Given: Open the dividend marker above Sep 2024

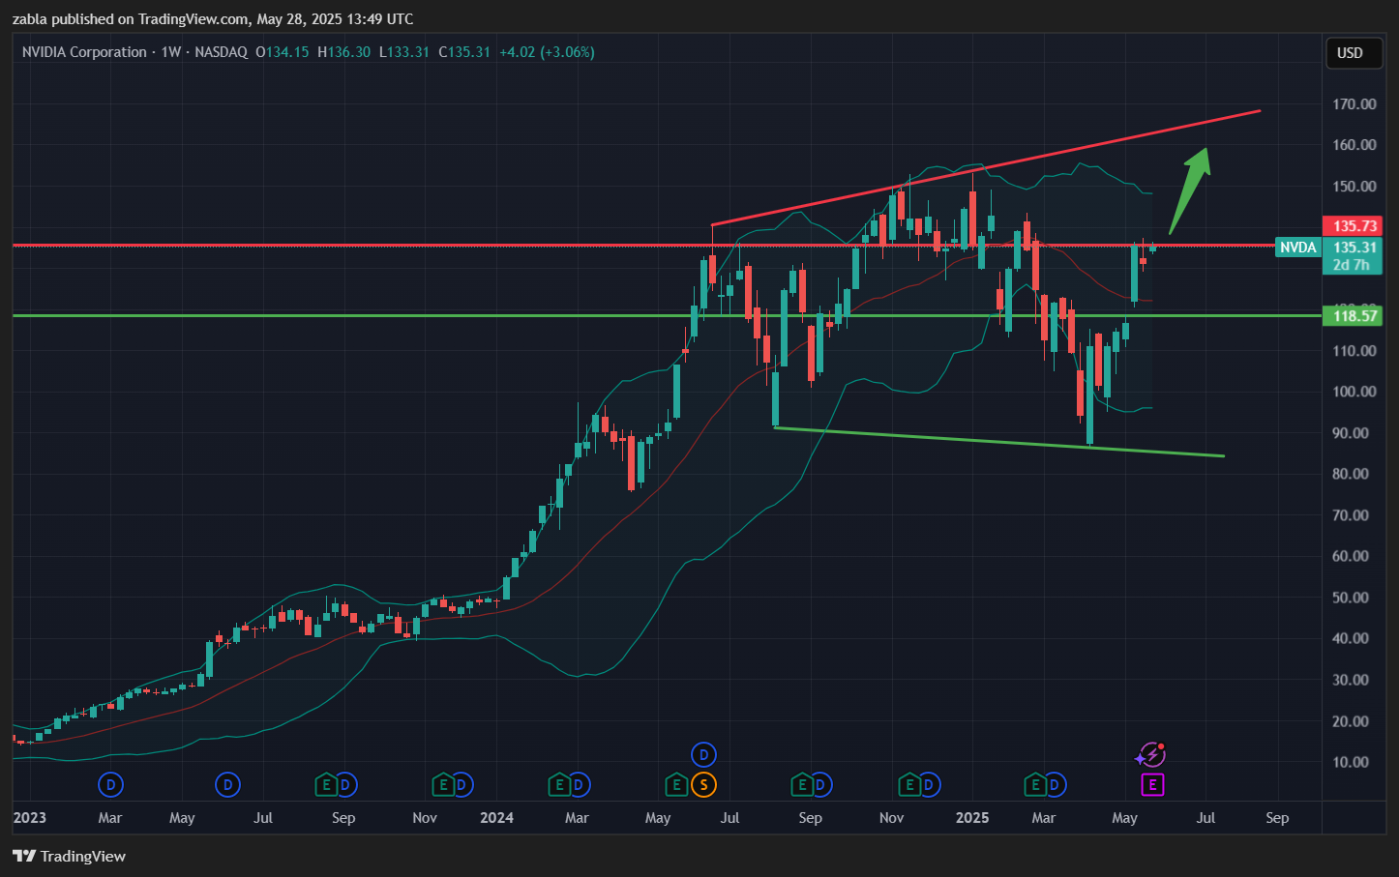Looking at the screenshot, I should [x=819, y=784].
